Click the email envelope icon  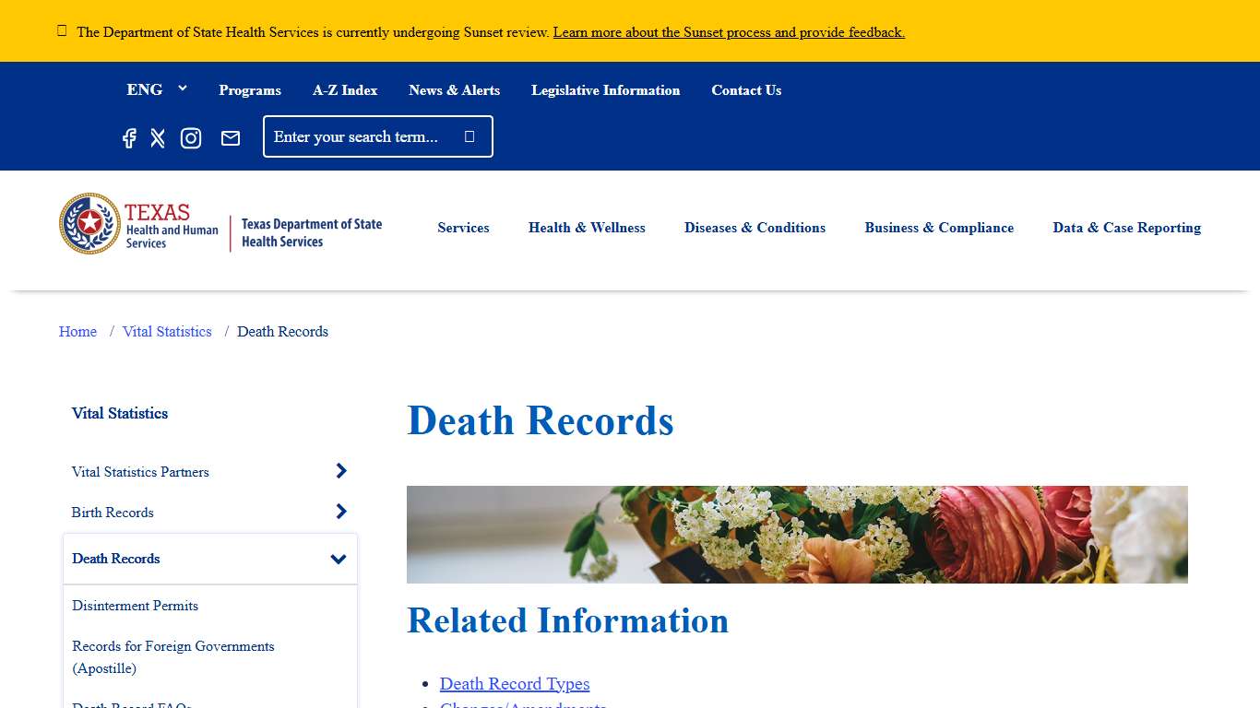pos(231,137)
